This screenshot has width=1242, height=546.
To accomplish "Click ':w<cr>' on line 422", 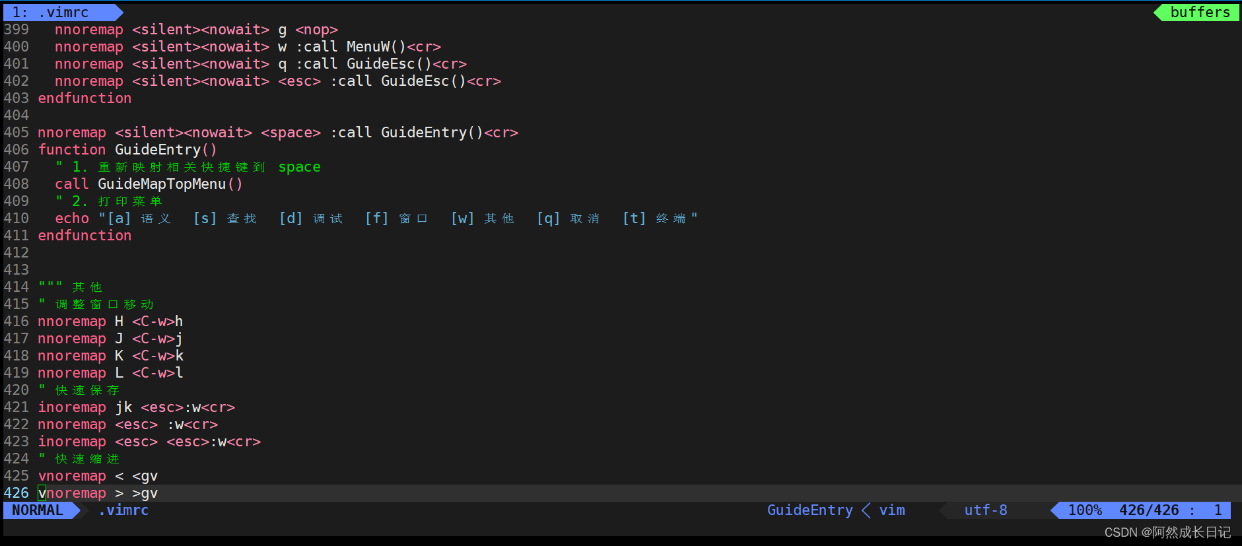I will pos(192,425).
